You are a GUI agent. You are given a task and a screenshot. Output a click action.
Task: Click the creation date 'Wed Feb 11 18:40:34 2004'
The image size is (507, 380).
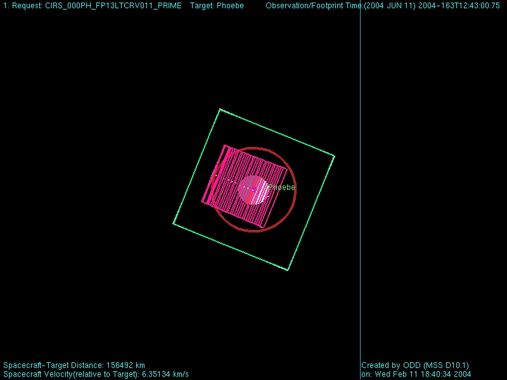(423, 374)
